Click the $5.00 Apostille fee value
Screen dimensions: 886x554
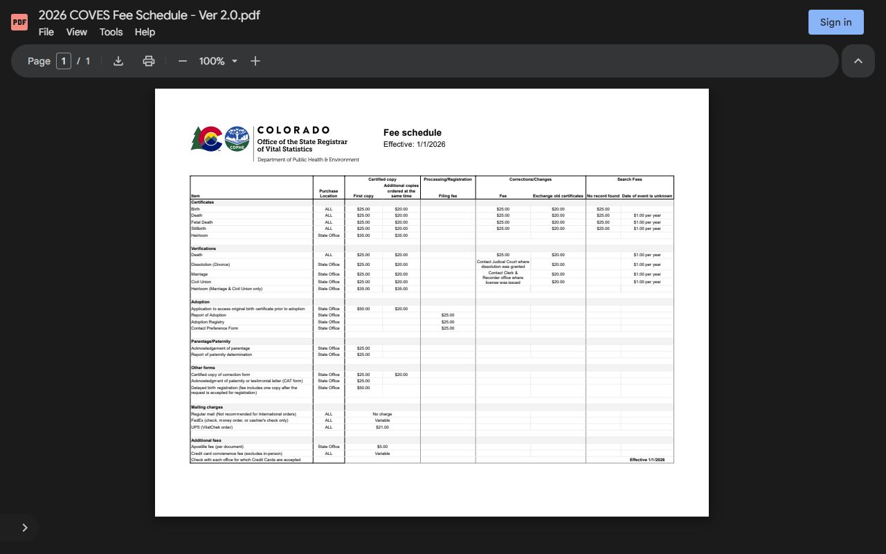click(x=382, y=447)
